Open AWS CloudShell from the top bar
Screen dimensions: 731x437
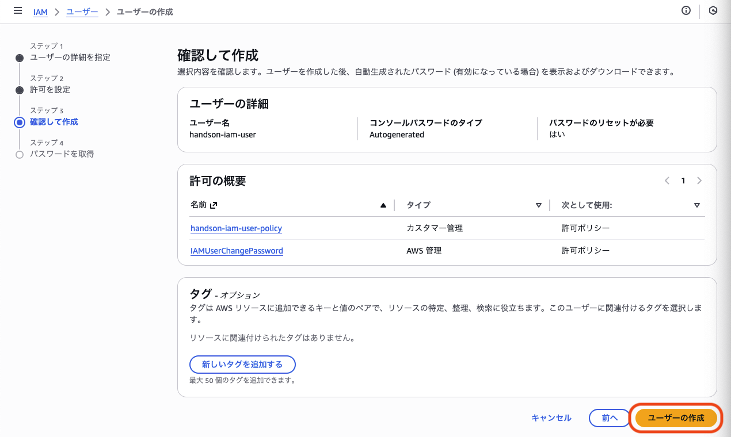714,10
